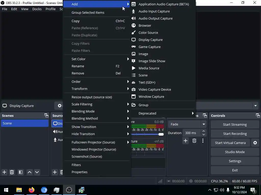
Task: Pop out the Scenes dock
Action: (46, 116)
